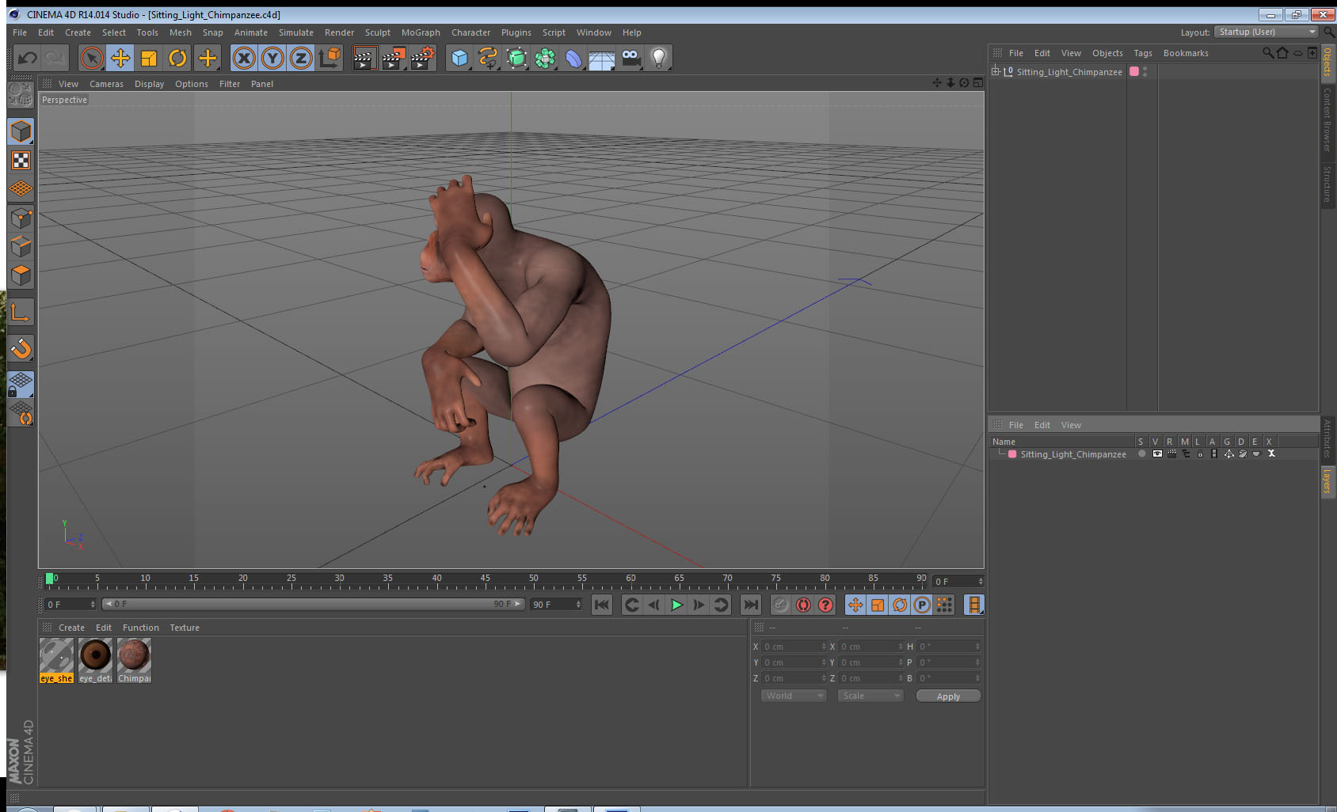
Task: Render the active view
Action: [364, 58]
